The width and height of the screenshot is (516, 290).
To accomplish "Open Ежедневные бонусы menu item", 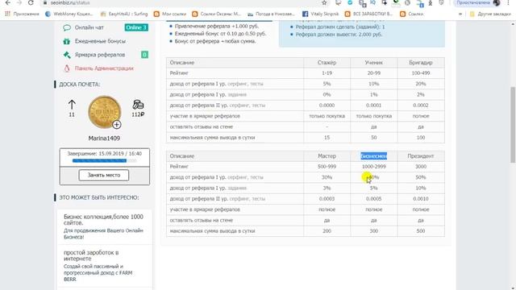I will (100, 41).
